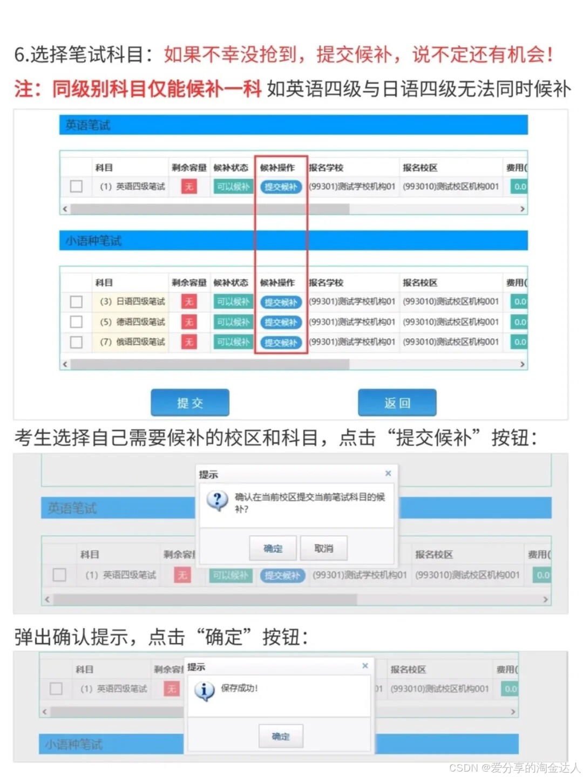Click 取消 to cancel the waitlist prompt
The width and height of the screenshot is (583, 777).
click(x=323, y=548)
